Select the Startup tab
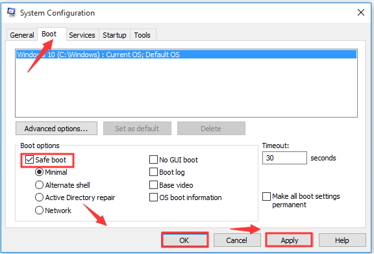 click(114, 35)
